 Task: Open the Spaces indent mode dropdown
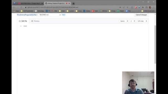point(124,21)
